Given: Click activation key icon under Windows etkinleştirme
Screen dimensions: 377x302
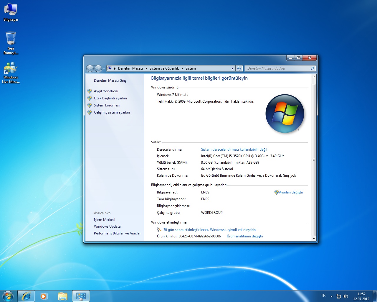Looking at the screenshot, I should coord(159,230).
